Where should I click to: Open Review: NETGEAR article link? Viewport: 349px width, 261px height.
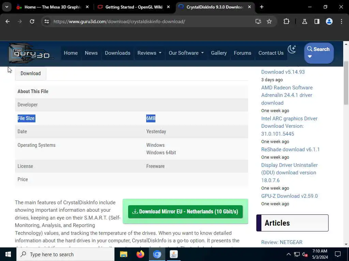click(x=282, y=242)
